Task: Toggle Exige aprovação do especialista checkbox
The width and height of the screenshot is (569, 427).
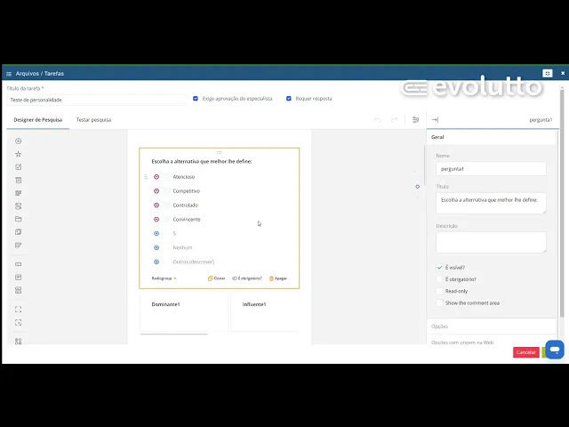Action: [x=196, y=99]
